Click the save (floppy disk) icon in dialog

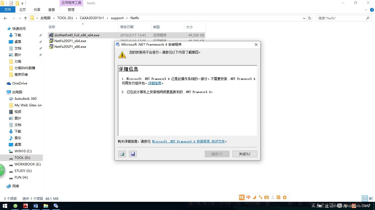(133, 154)
